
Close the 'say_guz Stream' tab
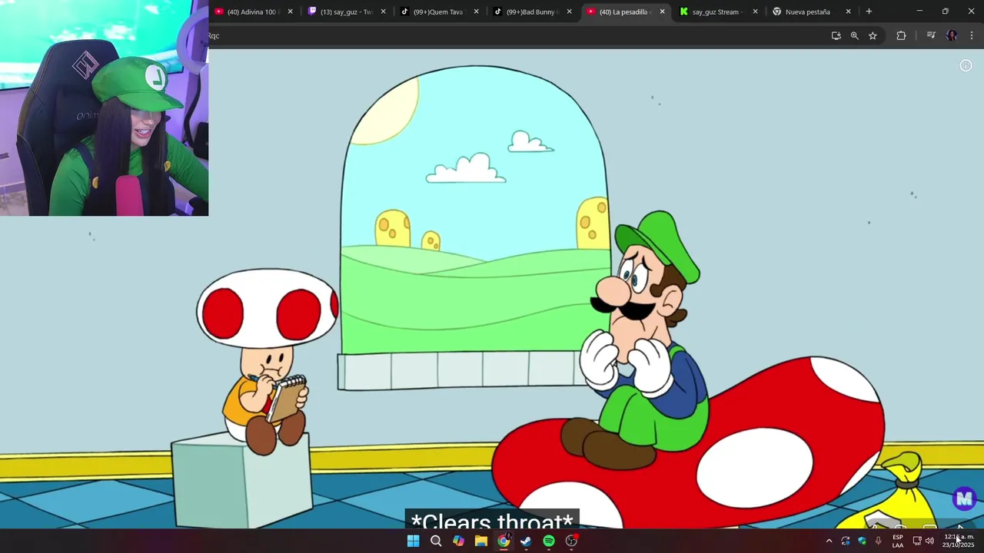pos(755,12)
